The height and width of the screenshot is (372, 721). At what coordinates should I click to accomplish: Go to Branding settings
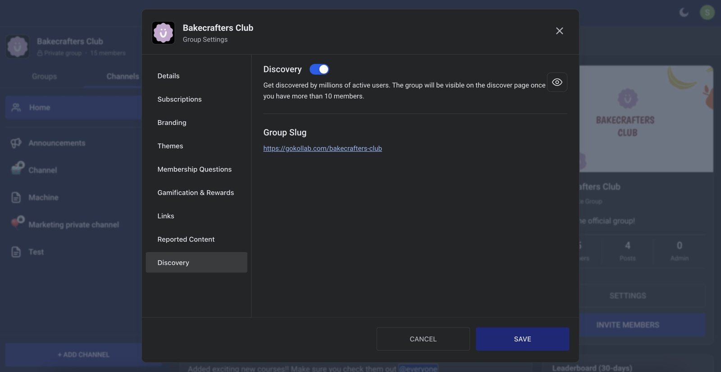click(x=172, y=123)
